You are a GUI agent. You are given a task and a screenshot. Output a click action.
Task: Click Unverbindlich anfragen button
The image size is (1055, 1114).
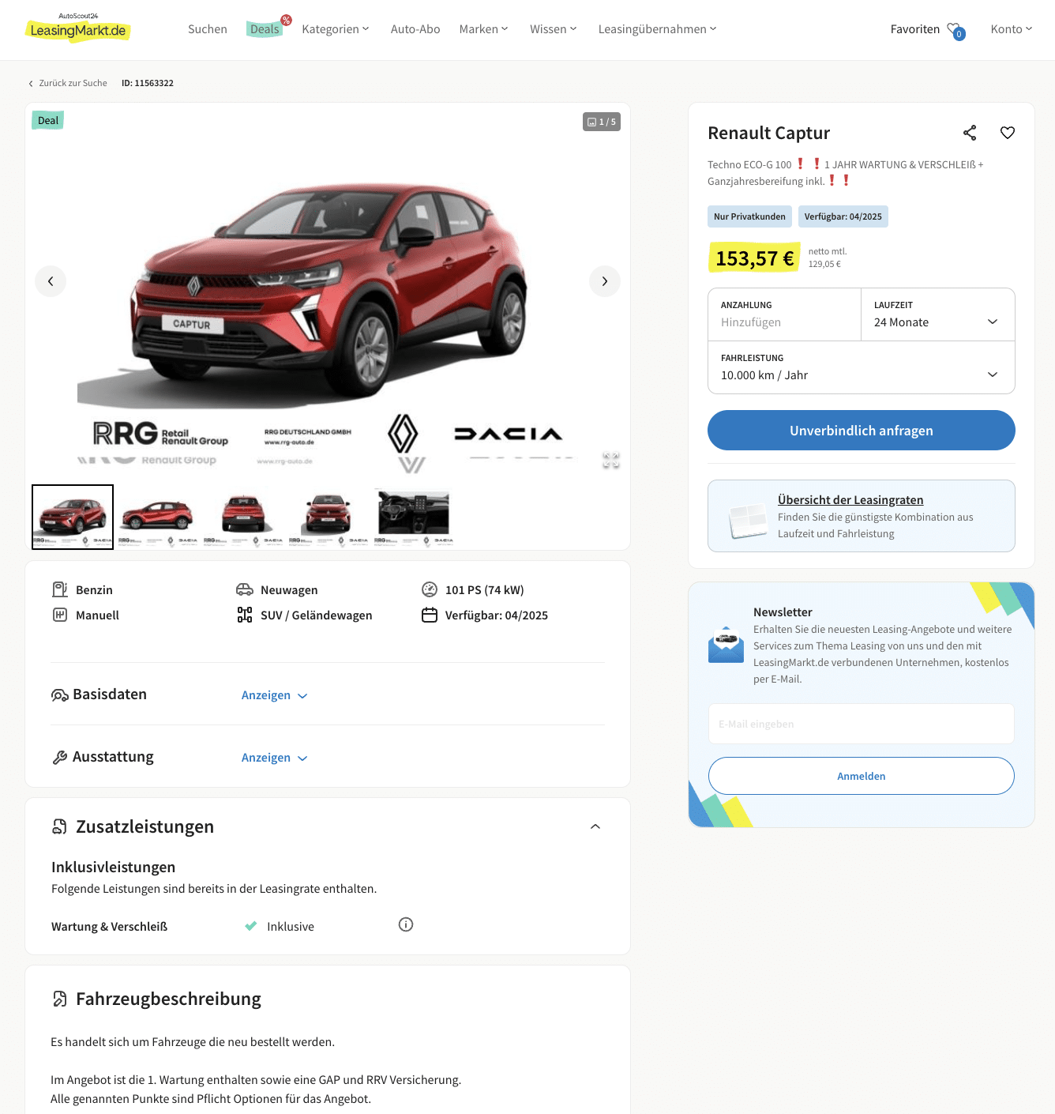(862, 431)
